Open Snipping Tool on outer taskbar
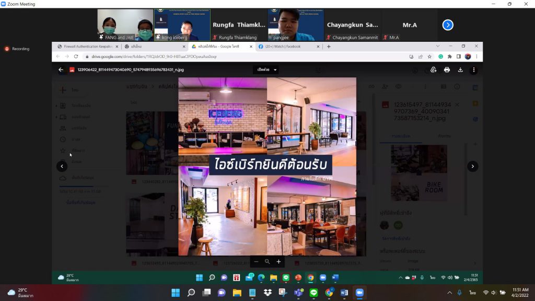The height and width of the screenshot is (301, 535). pos(283,293)
